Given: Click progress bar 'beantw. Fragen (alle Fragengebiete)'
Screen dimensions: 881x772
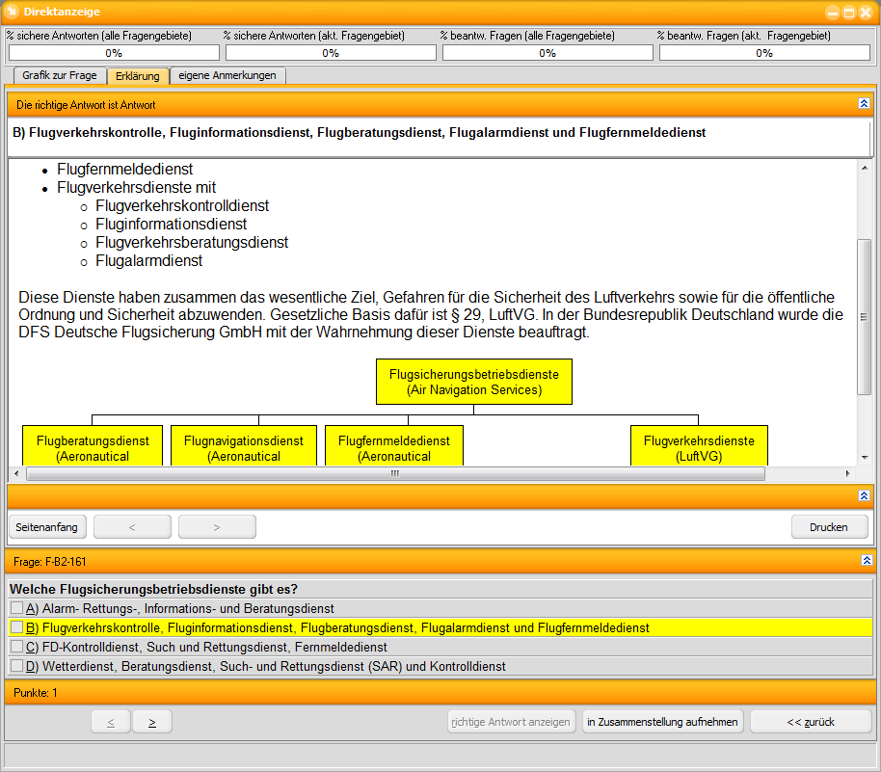Looking at the screenshot, I should click(x=547, y=53).
